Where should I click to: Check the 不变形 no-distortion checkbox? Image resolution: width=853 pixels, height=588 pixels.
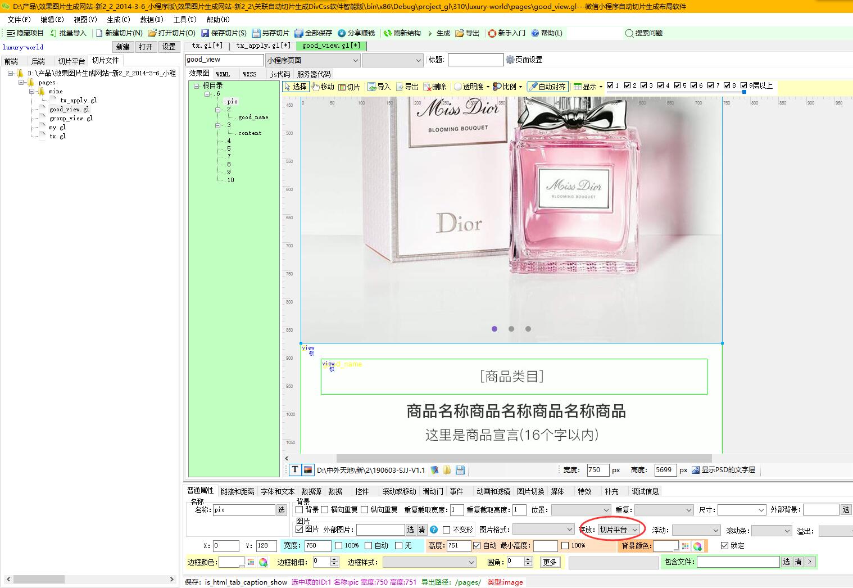click(x=447, y=530)
